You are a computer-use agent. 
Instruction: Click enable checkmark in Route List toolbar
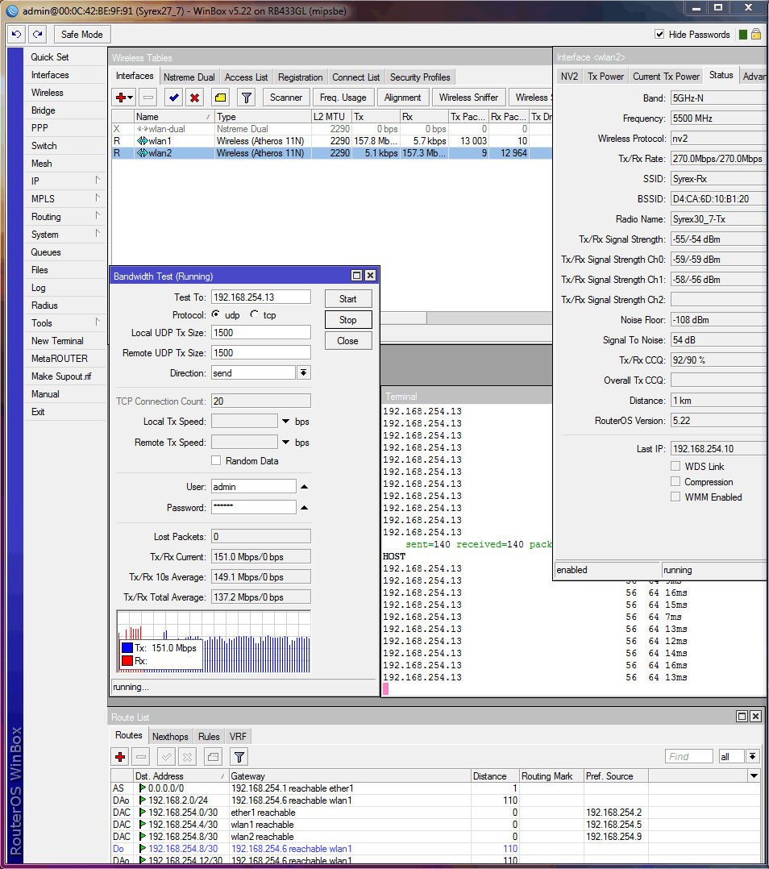(167, 756)
